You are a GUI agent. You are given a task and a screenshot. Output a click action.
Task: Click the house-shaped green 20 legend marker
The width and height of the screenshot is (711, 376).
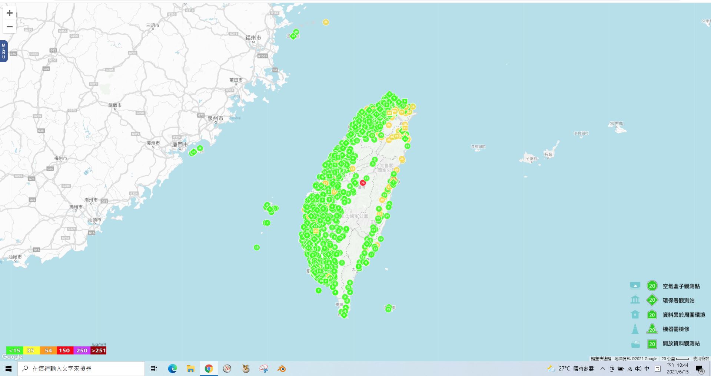652,315
